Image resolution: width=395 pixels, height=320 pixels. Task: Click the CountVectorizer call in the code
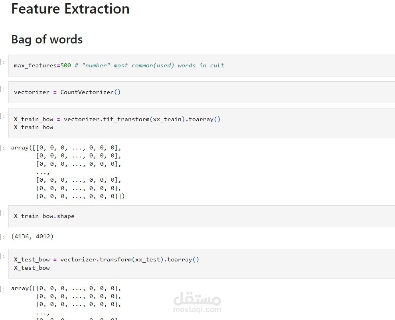click(x=87, y=92)
